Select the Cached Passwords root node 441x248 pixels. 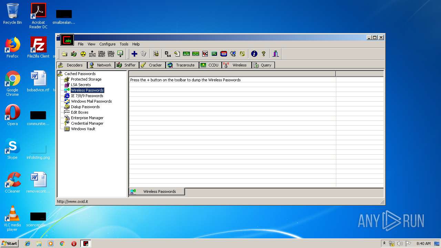[x=80, y=74]
